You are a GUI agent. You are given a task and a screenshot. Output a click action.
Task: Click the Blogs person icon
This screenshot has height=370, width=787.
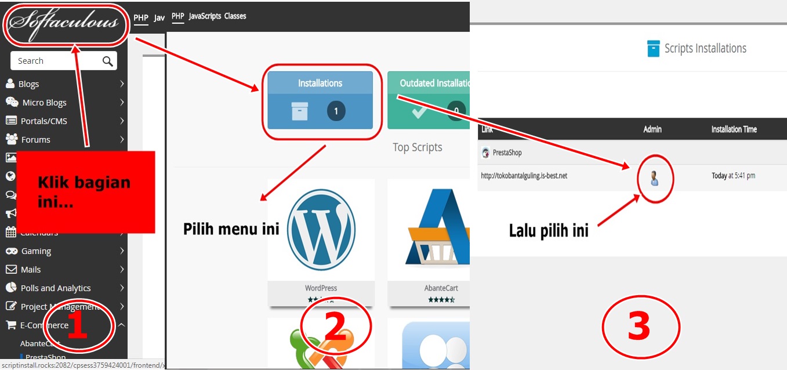point(10,84)
